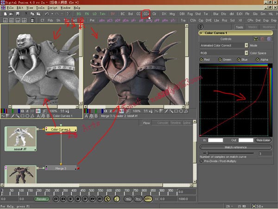Click the Open file folder icon
This screenshot has width=278, height=209.
(11, 14)
